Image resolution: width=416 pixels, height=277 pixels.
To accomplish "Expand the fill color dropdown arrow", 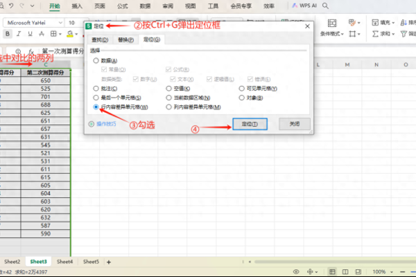I will 76,34.
